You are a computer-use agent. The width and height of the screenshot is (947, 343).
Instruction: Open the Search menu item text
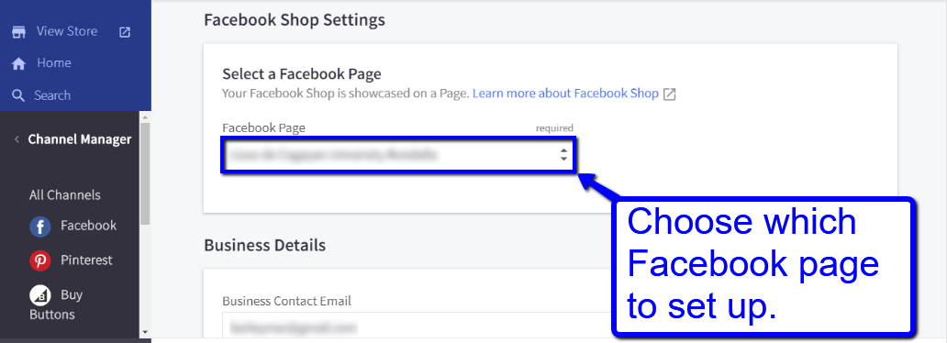52,95
